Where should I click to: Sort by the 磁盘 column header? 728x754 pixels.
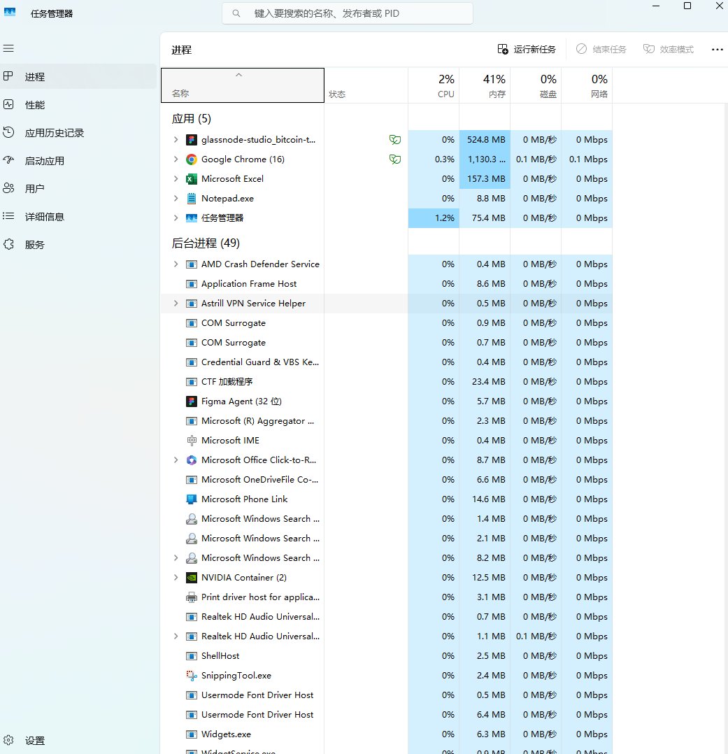click(536, 85)
